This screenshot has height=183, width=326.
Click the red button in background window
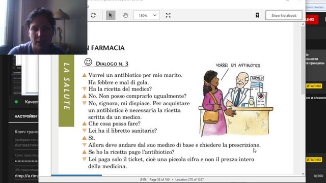pyautogui.click(x=312, y=19)
